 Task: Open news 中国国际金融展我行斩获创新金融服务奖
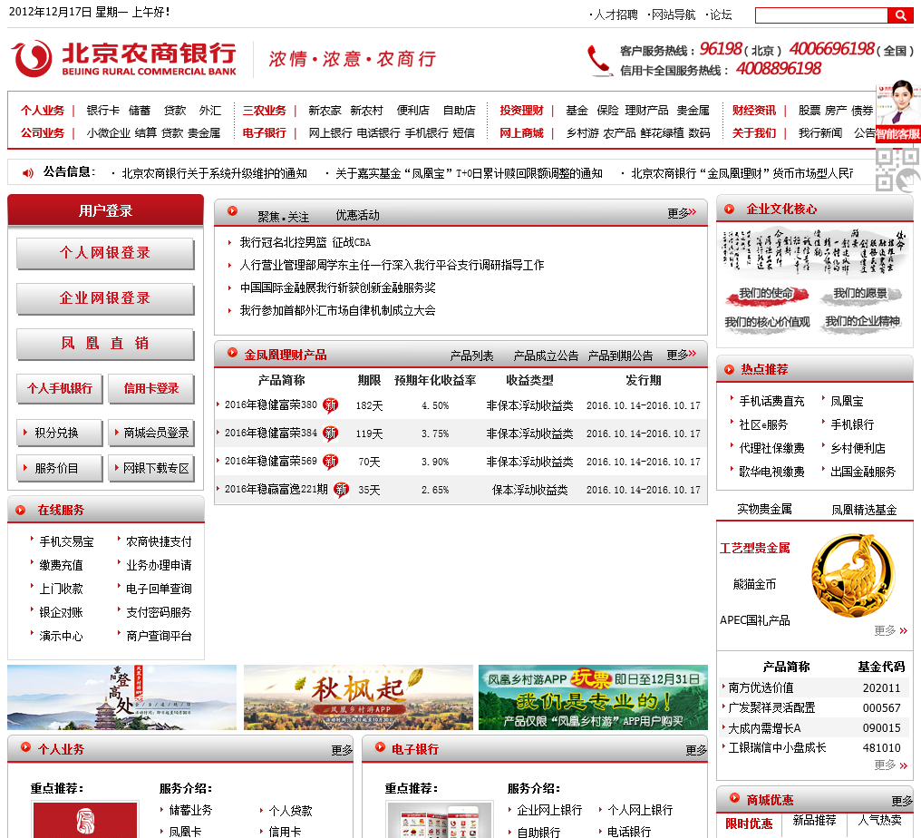(338, 288)
